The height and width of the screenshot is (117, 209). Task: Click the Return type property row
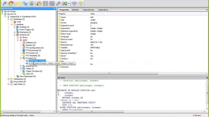[x=133, y=34]
